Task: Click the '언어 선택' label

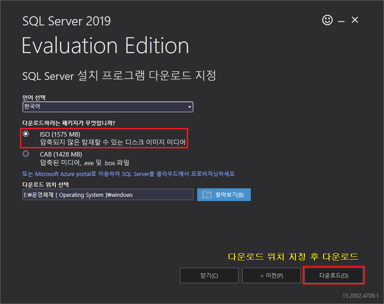Action: tap(34, 98)
